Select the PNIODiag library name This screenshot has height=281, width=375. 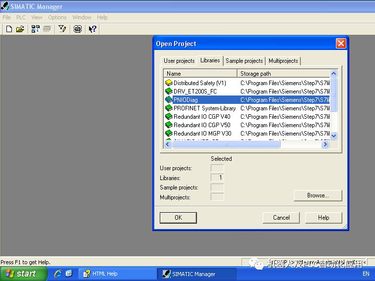tap(186, 100)
